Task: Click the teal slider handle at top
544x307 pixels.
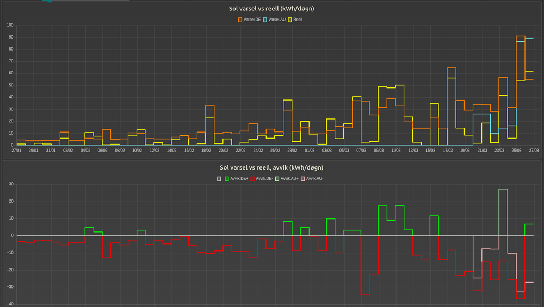Action: click(49, 1)
